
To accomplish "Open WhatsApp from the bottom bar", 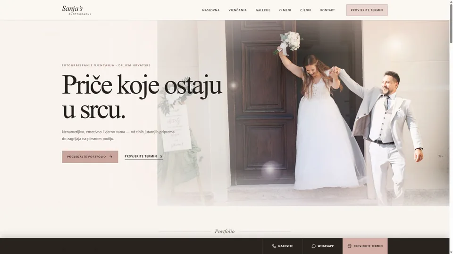I will click(322, 246).
